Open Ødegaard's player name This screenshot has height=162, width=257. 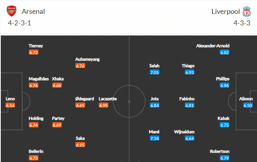tap(85, 99)
